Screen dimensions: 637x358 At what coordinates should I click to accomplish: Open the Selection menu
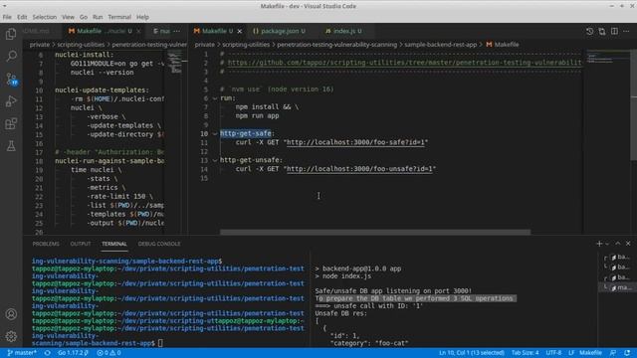[44, 17]
